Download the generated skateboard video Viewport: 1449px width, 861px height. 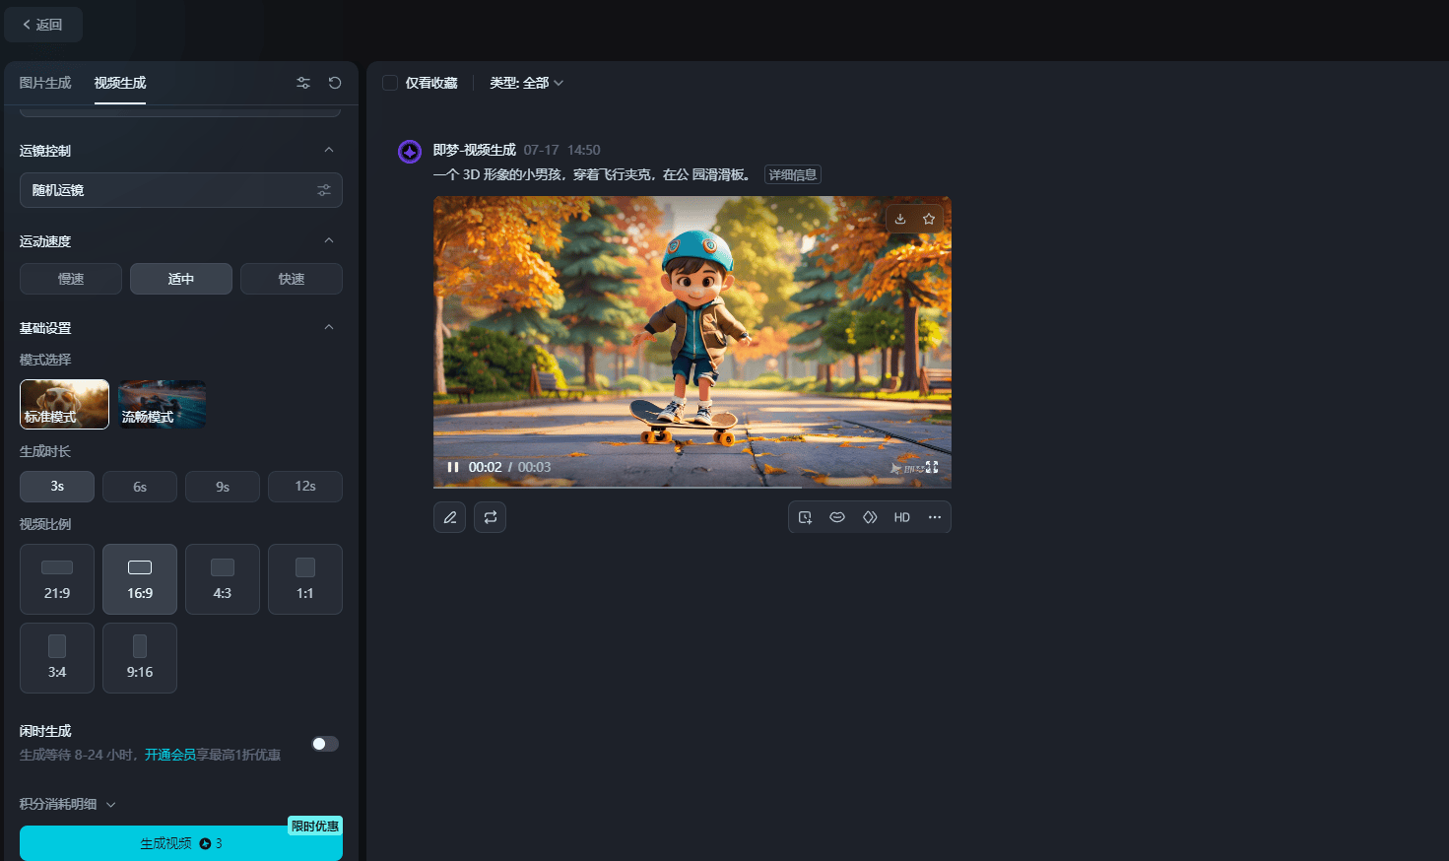click(900, 219)
